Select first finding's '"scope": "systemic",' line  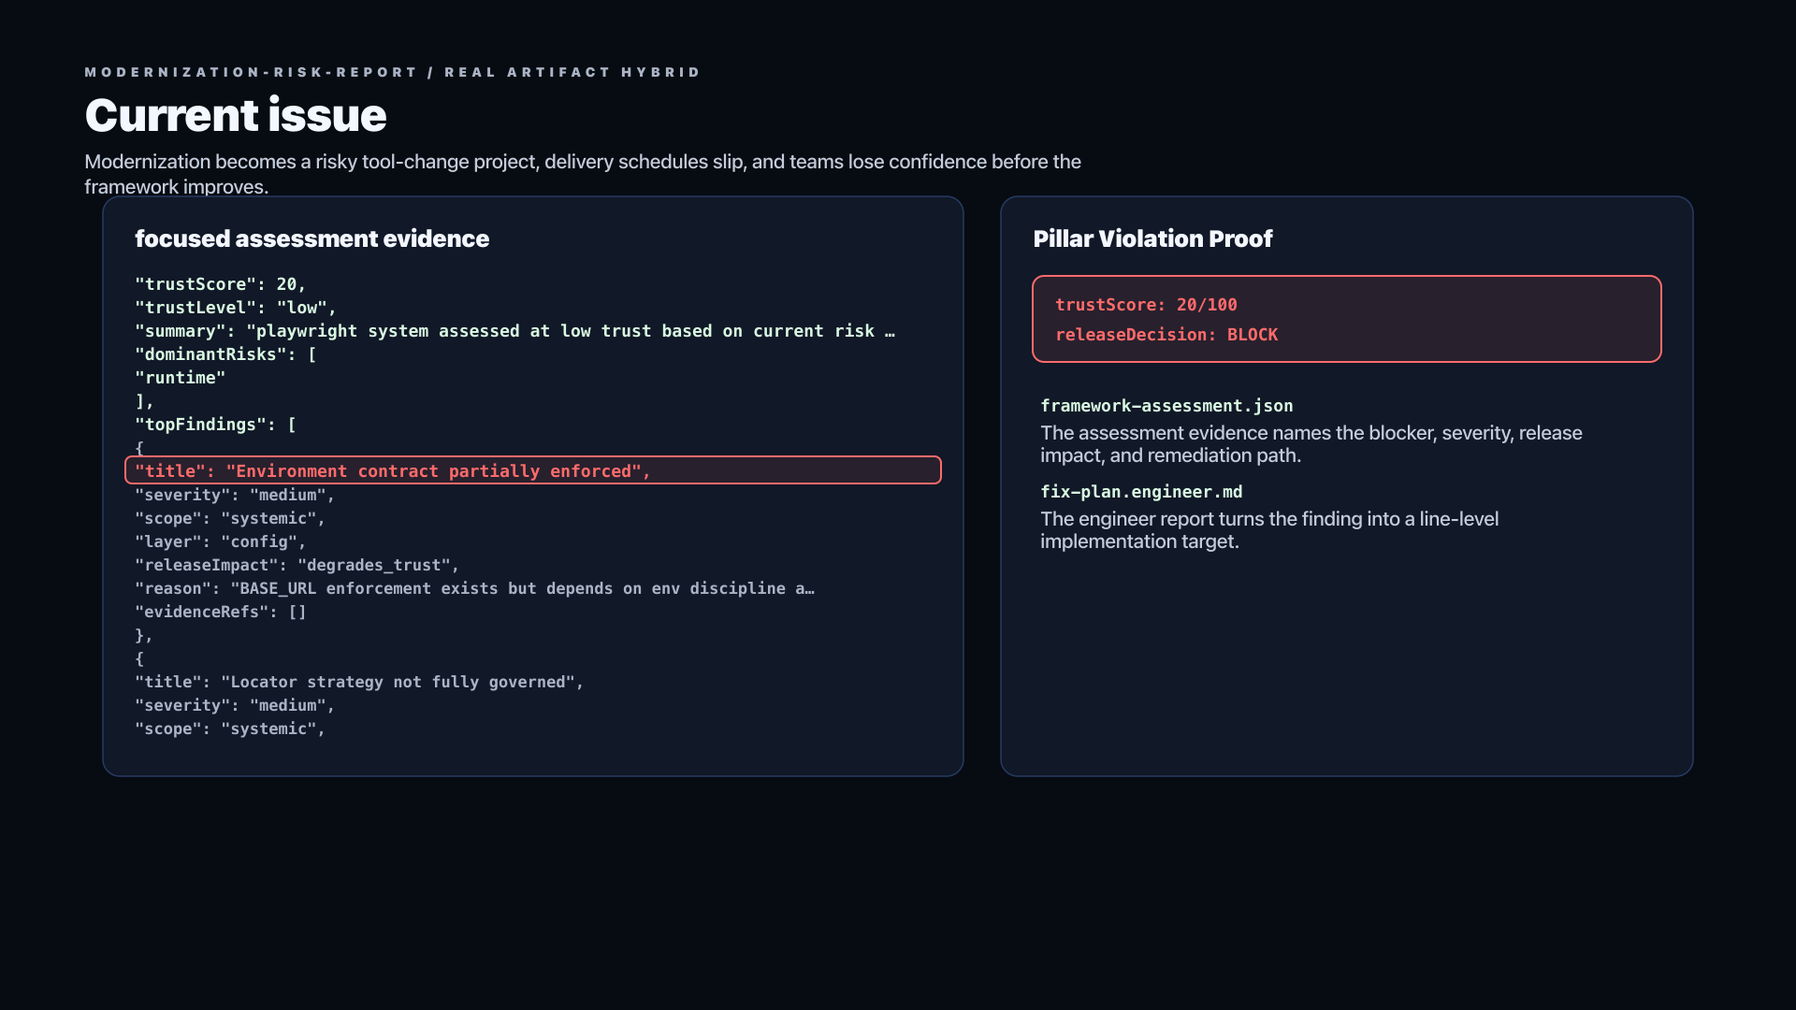(x=230, y=518)
